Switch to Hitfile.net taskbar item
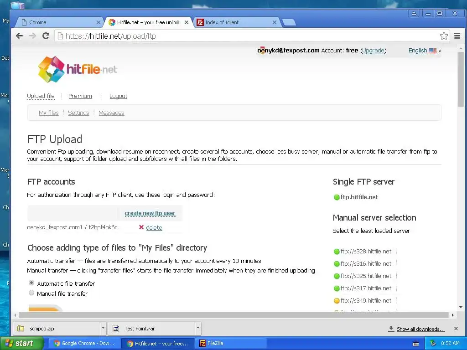This screenshot has width=467, height=350. (158, 344)
